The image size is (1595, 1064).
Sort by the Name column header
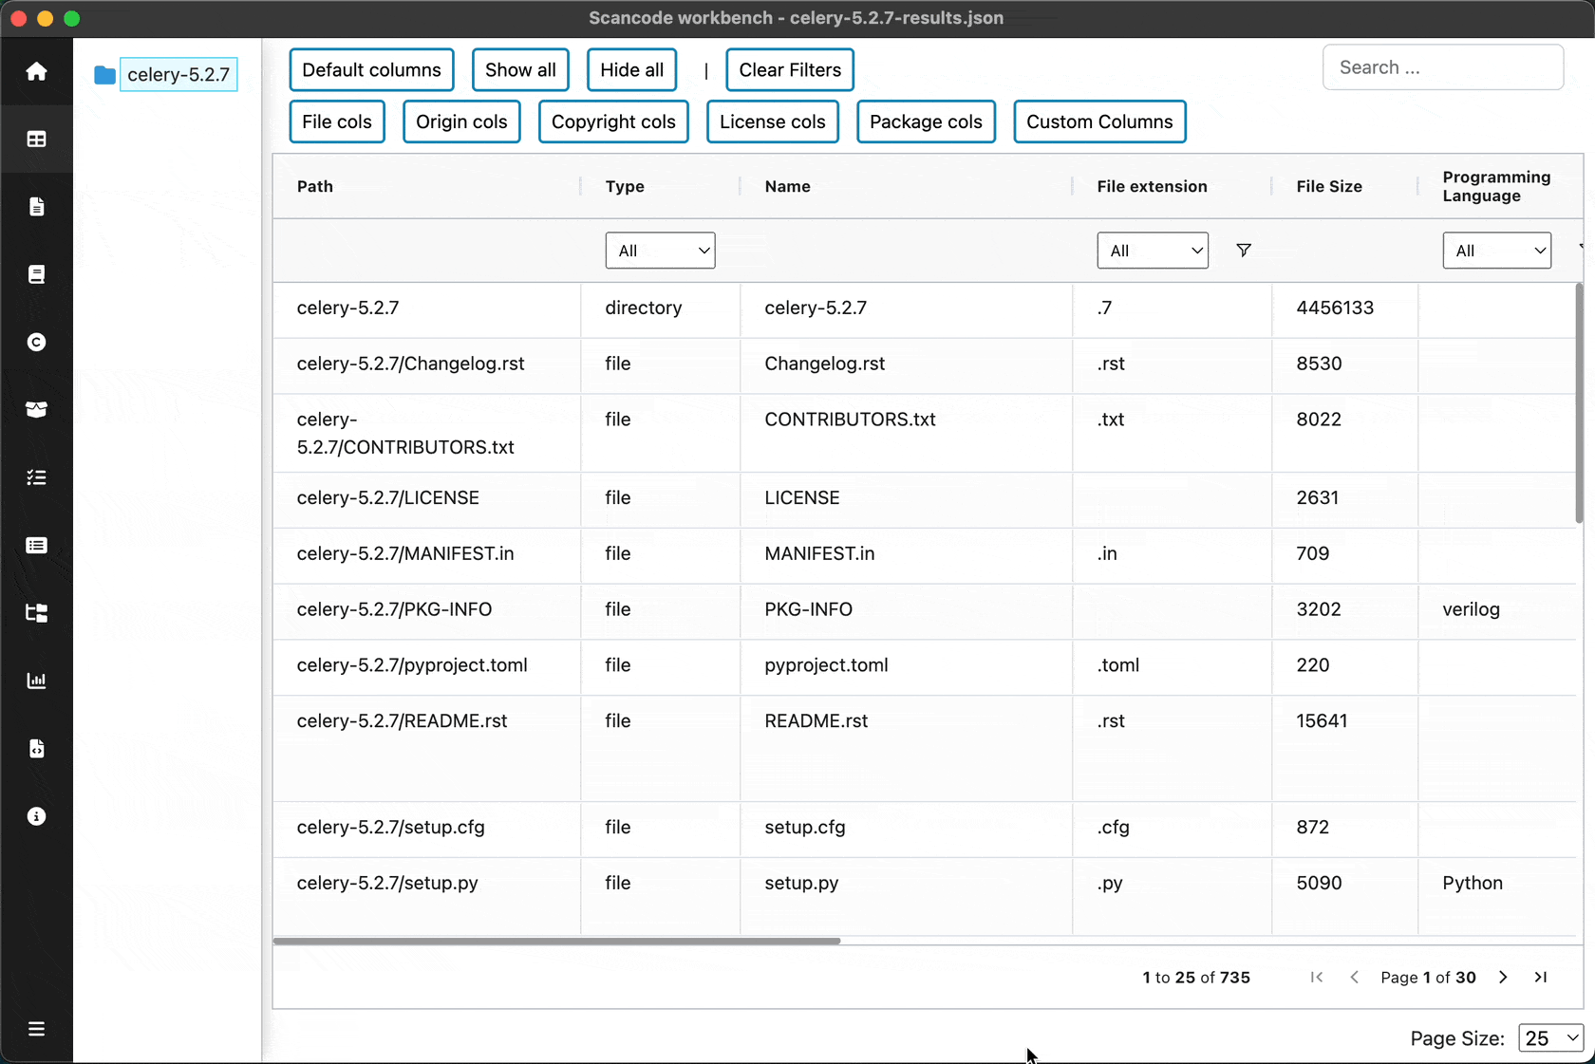pos(788,186)
